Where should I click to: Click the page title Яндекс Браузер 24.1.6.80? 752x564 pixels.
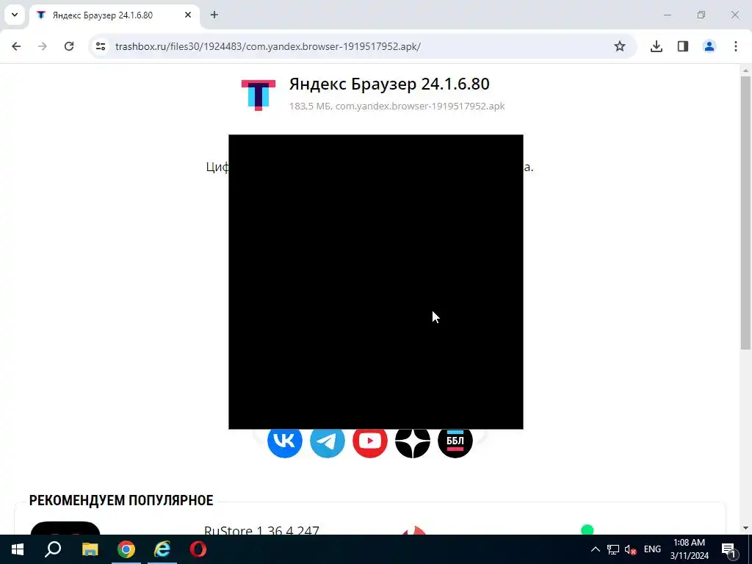click(x=389, y=84)
